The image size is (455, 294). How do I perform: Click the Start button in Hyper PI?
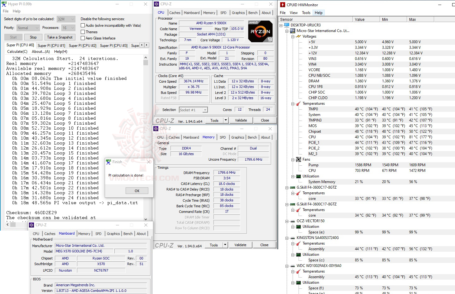click(x=13, y=37)
